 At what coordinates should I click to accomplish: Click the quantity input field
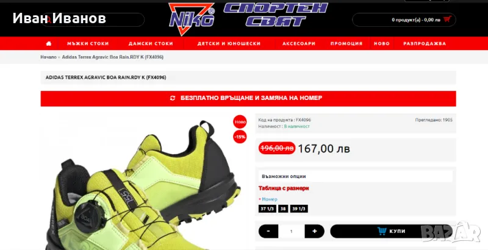[292, 231]
